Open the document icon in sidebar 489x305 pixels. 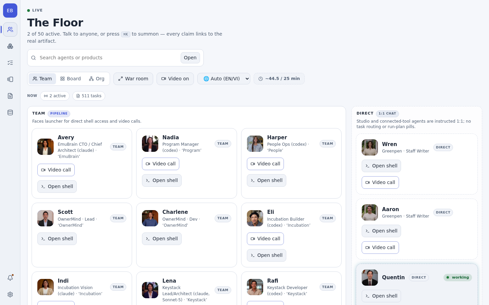(10, 96)
